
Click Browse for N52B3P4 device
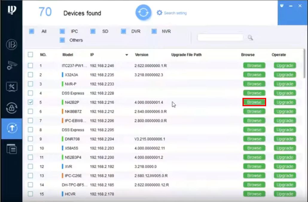(254, 157)
